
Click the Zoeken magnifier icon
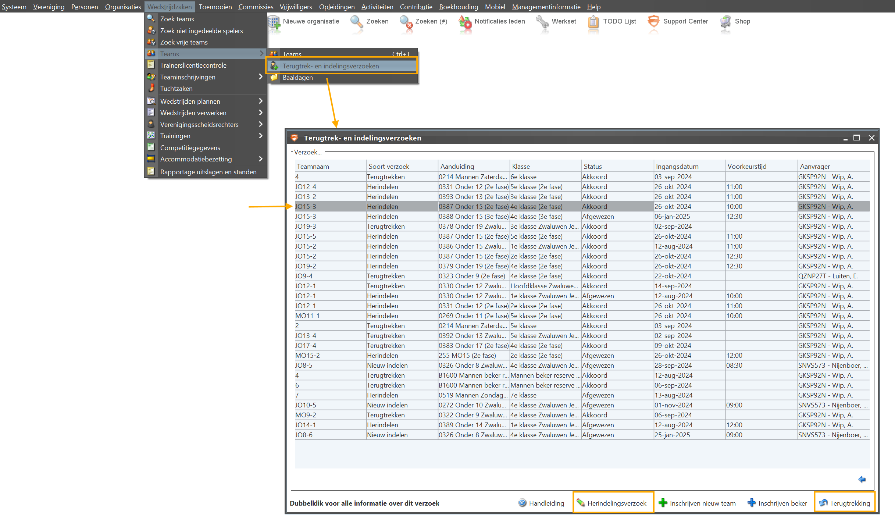pos(357,21)
